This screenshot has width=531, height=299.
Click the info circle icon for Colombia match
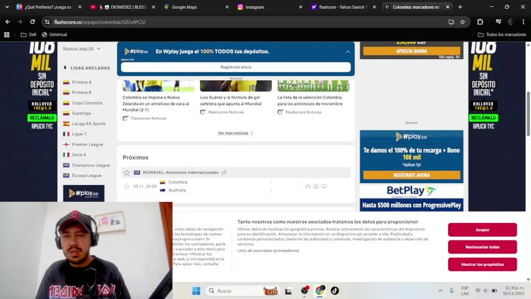316,186
